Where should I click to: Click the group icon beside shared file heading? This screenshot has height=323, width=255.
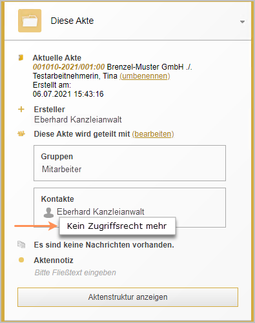(21, 134)
